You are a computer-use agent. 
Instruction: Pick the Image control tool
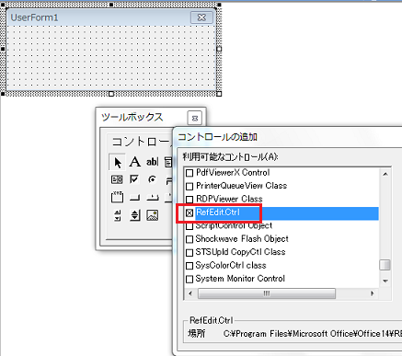tap(153, 215)
